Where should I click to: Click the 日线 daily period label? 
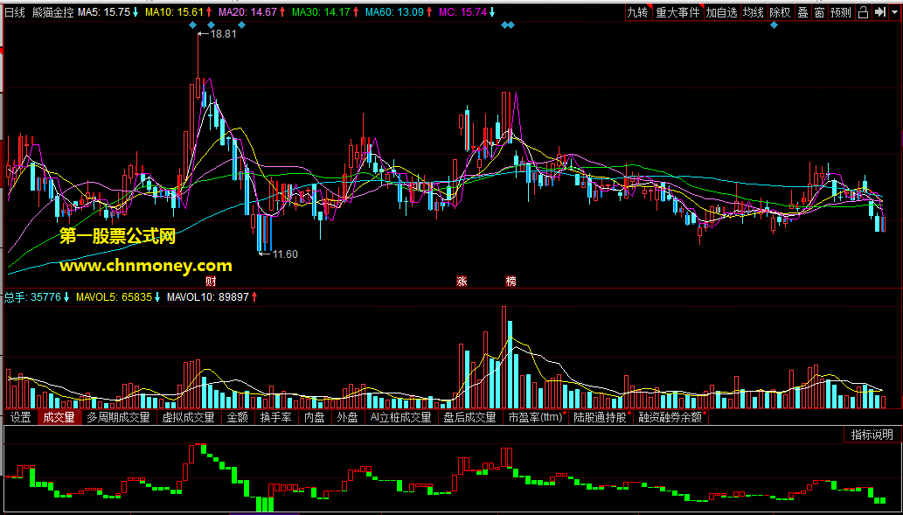click(16, 12)
